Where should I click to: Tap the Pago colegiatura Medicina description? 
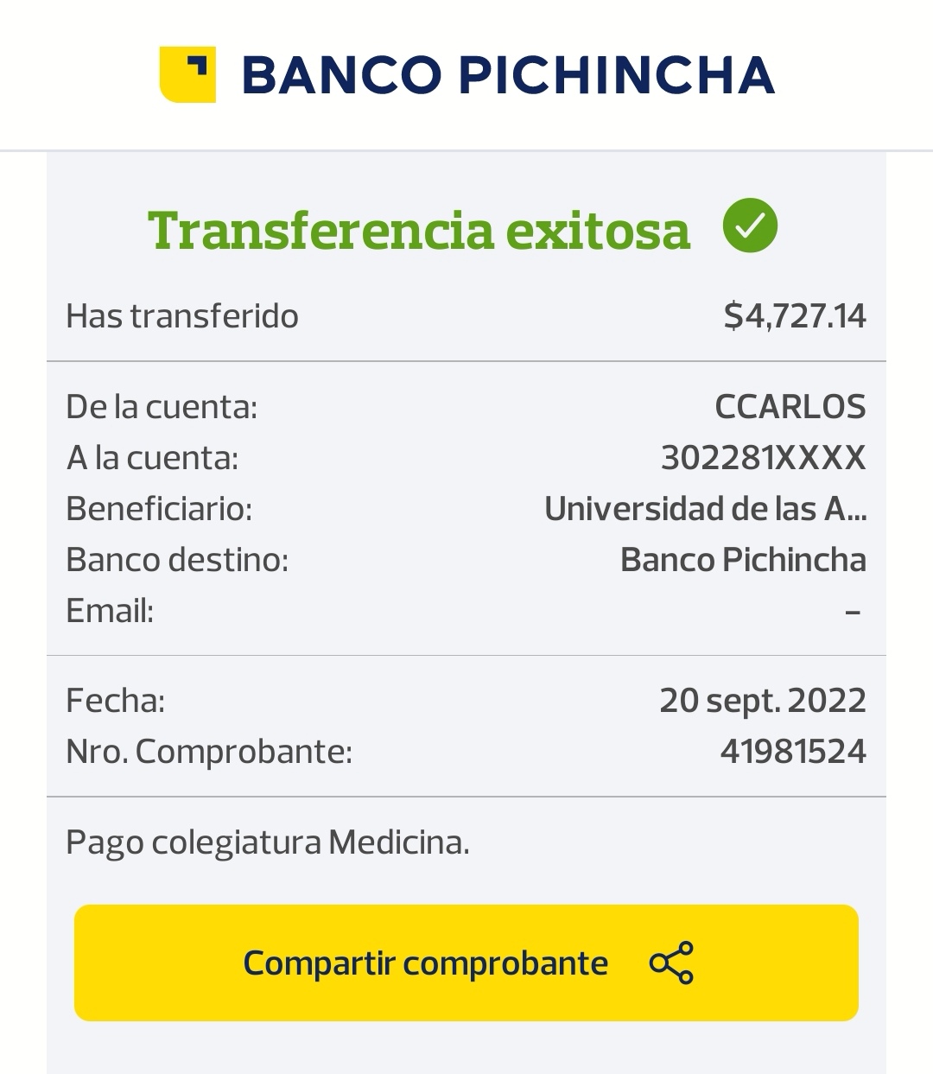pyautogui.click(x=268, y=842)
